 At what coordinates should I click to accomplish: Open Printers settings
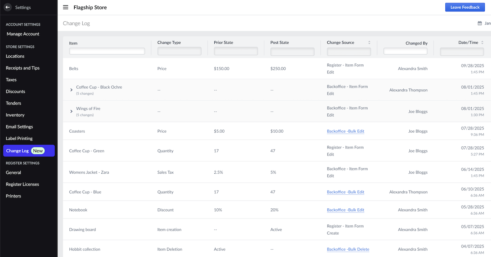click(x=13, y=196)
